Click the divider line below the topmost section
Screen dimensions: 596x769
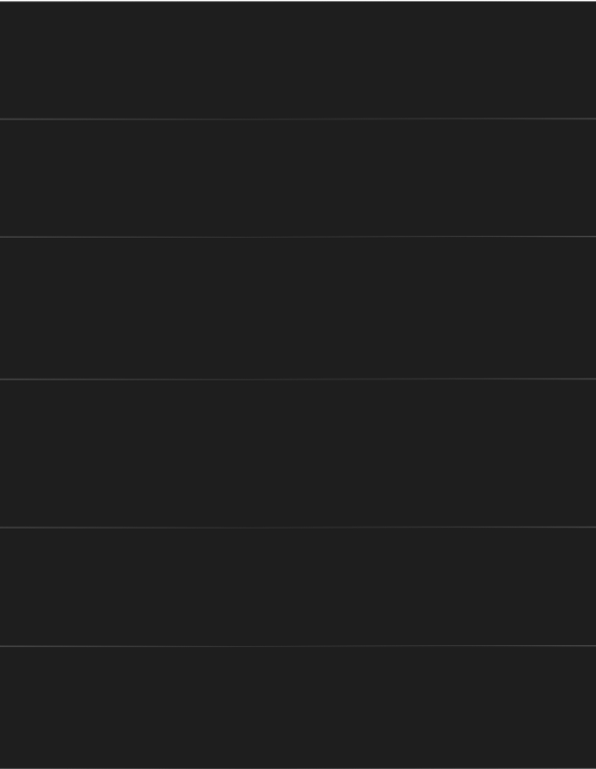pos(298,118)
